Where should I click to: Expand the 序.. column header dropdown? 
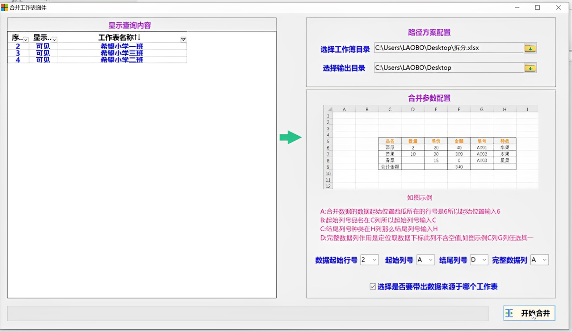point(25,40)
